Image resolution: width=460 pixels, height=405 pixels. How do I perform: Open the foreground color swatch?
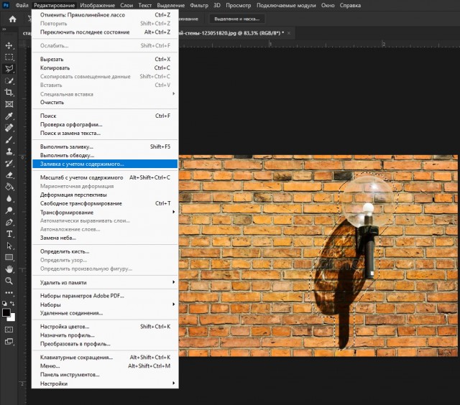(x=6, y=312)
